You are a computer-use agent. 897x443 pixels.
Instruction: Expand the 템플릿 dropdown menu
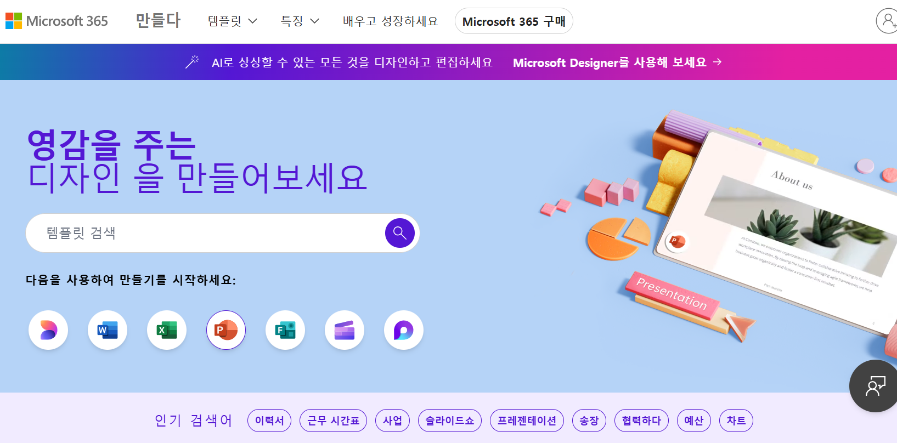(x=233, y=21)
